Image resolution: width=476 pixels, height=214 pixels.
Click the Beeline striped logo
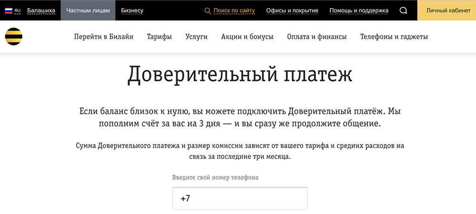click(13, 37)
